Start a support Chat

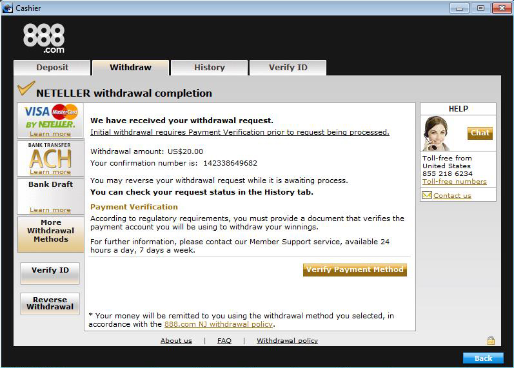coord(480,133)
